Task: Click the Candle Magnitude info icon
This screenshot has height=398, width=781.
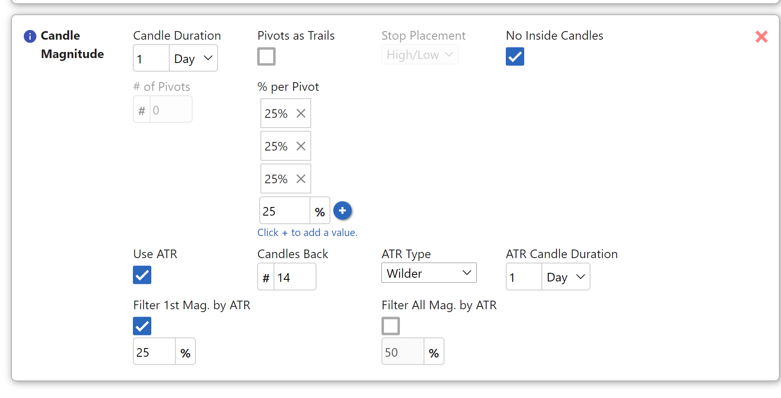Action: [30, 36]
